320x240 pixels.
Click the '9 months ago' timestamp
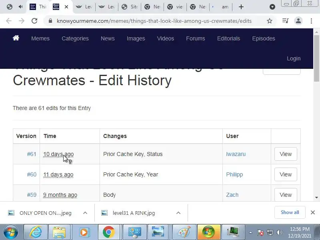60,195
